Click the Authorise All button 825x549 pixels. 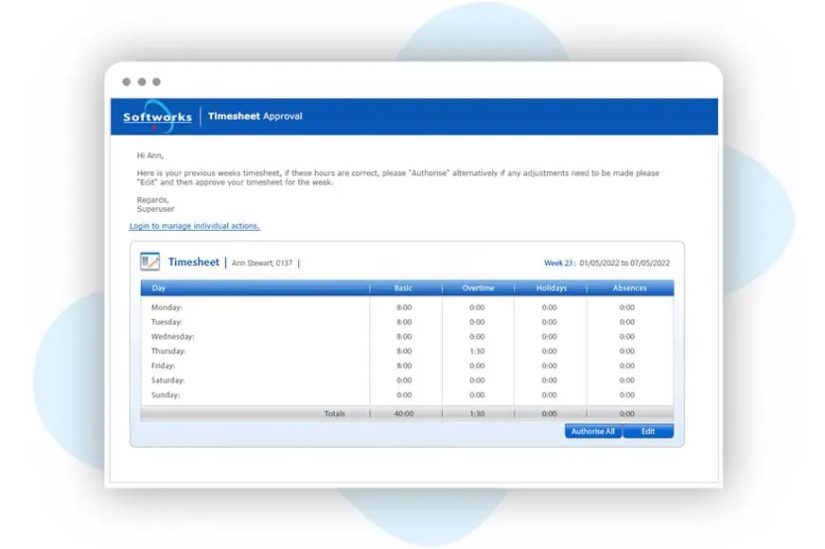click(x=593, y=431)
